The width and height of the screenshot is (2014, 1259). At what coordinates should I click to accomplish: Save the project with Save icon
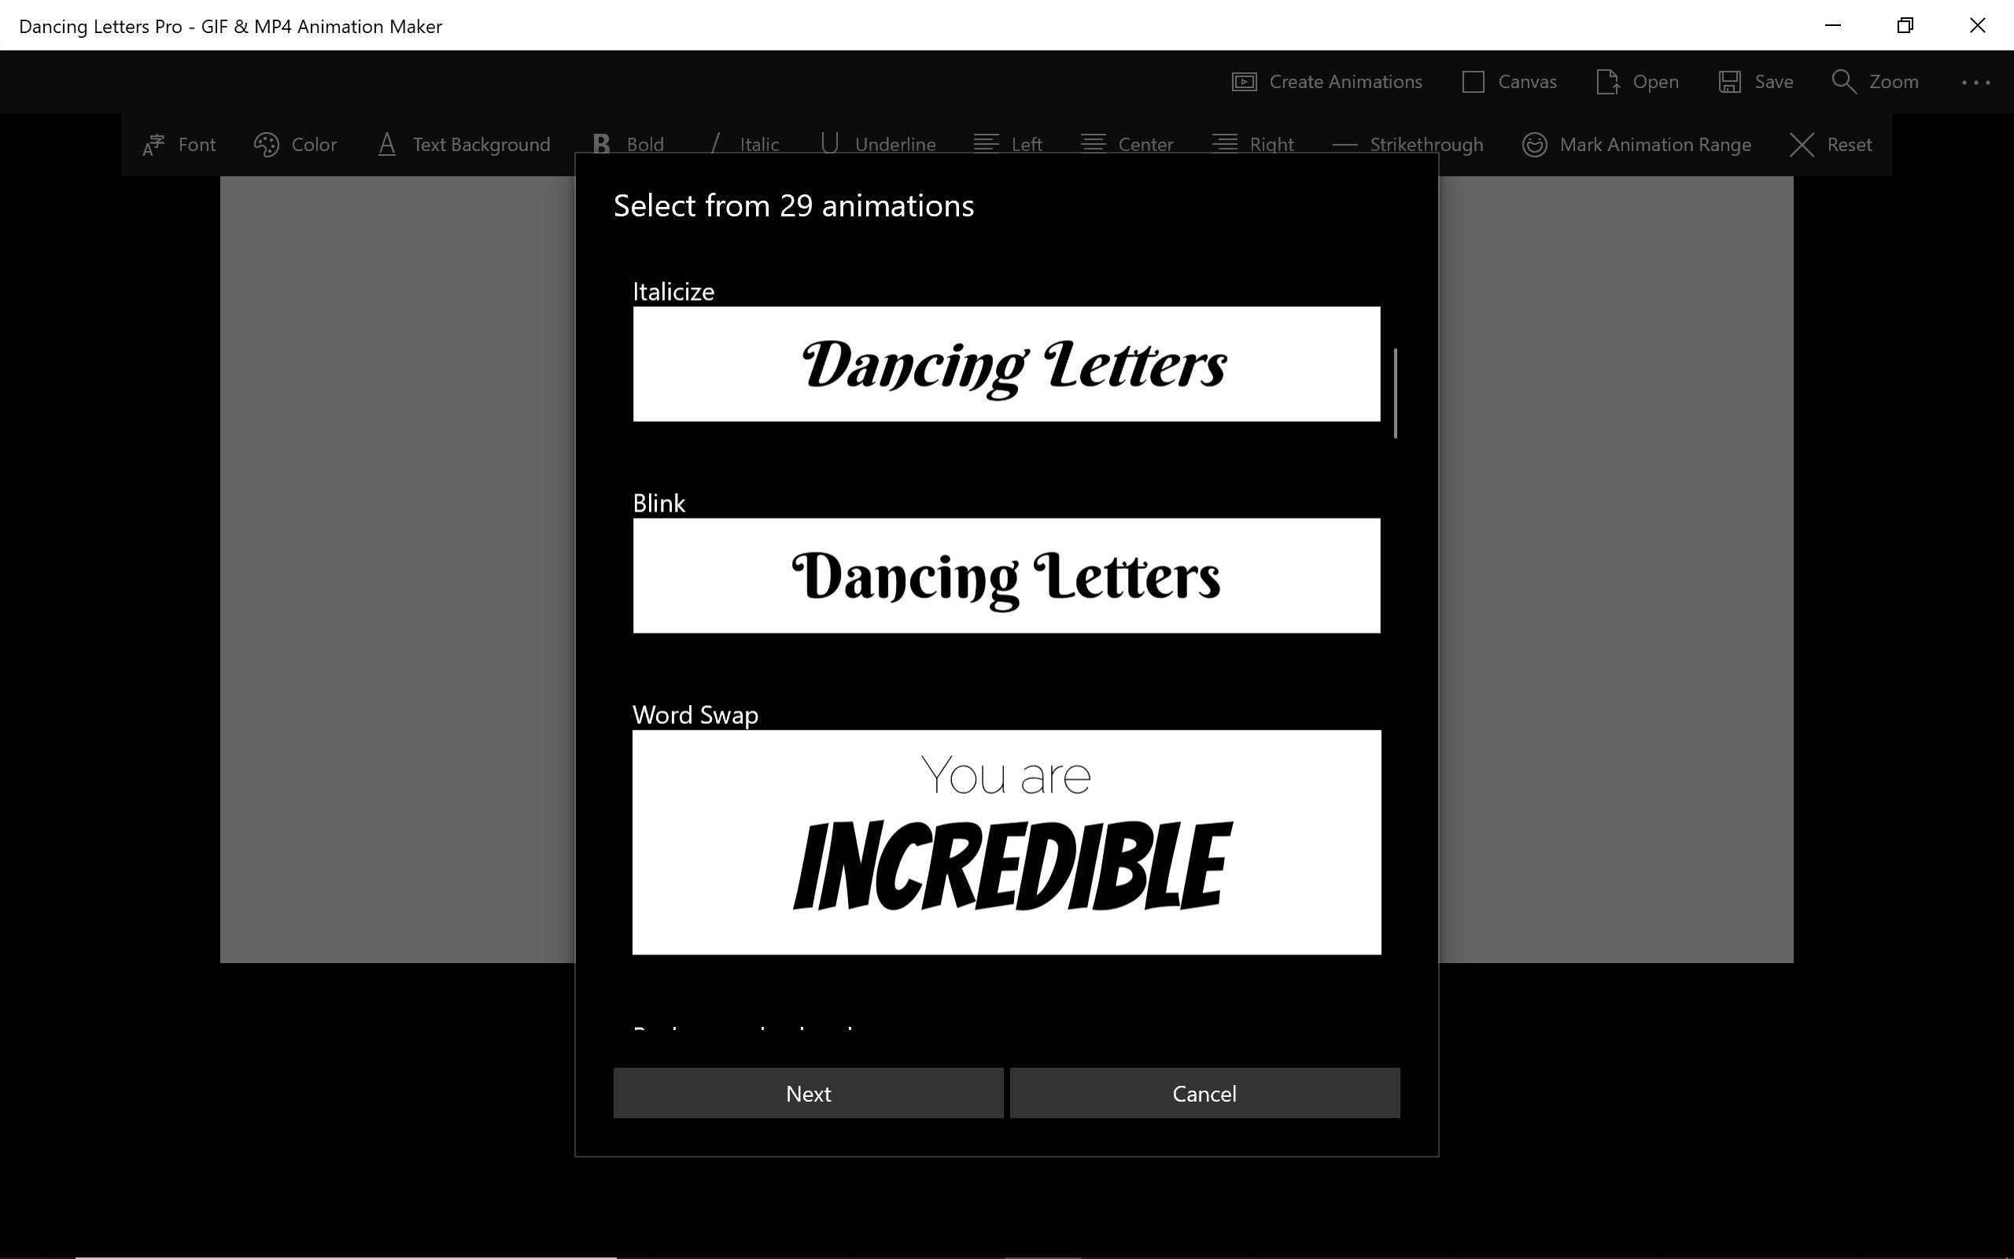click(1730, 82)
